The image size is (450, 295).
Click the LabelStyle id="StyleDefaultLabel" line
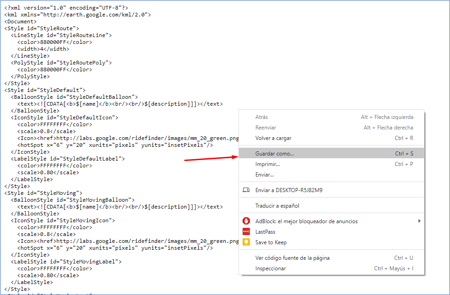pos(68,159)
